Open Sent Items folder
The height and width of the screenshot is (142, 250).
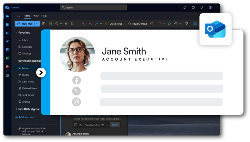pos(26,82)
